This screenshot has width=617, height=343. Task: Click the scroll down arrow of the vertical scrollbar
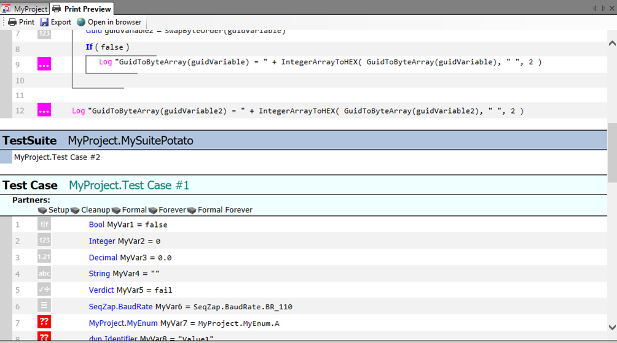(612, 327)
